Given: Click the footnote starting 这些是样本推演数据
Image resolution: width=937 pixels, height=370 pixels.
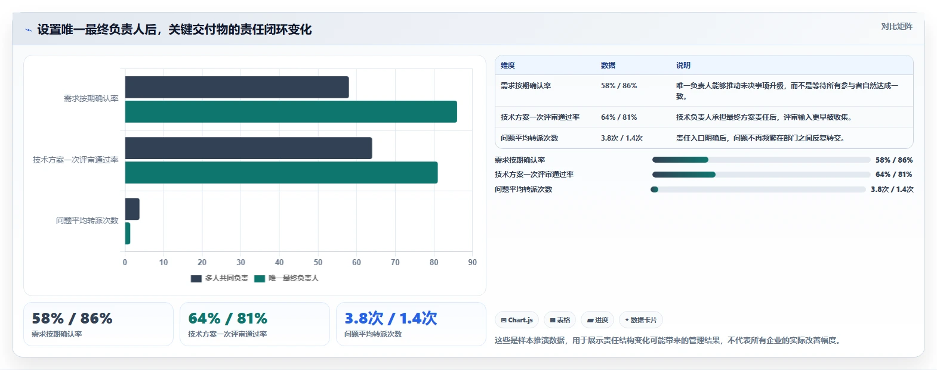Looking at the screenshot, I should 668,341.
